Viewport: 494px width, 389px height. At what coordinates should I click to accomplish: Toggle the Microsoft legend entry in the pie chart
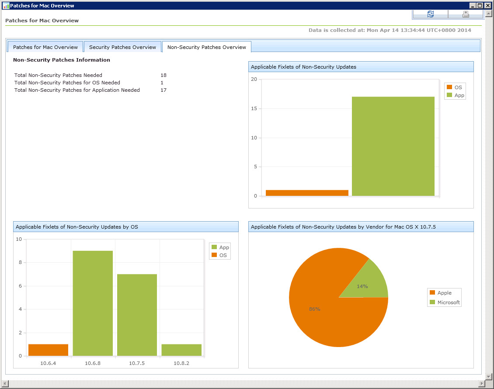pyautogui.click(x=445, y=302)
